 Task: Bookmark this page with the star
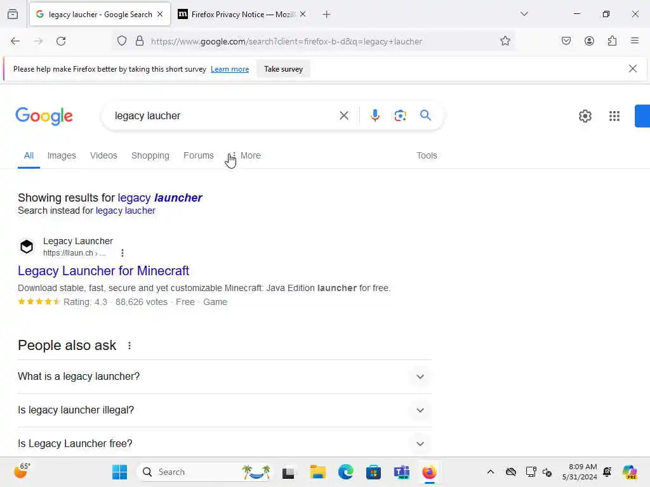pos(505,41)
